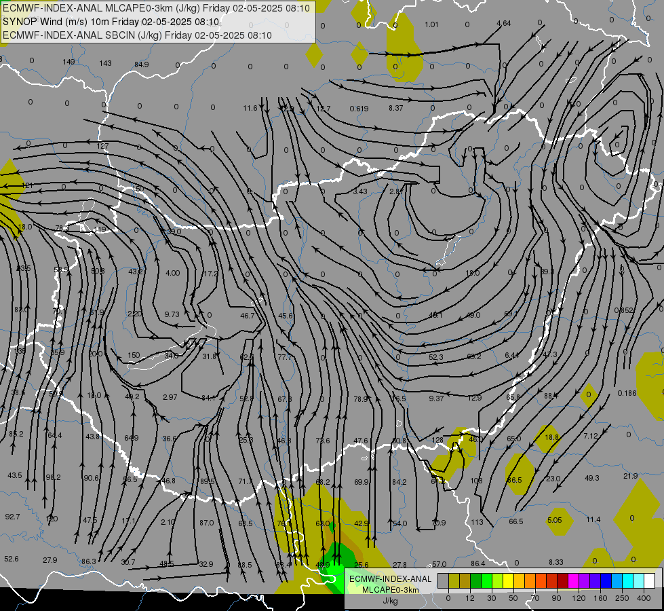Click the dark red legend swatch right of 90

tap(563, 581)
